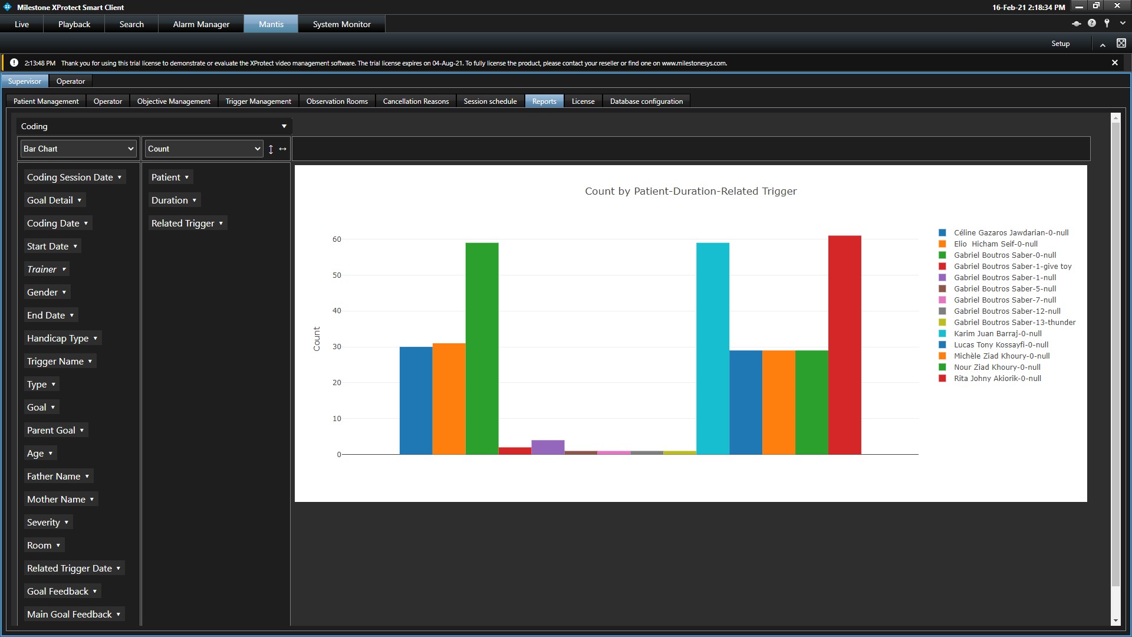The height and width of the screenshot is (637, 1132).
Task: Open the Help question mark icon
Action: (1092, 24)
